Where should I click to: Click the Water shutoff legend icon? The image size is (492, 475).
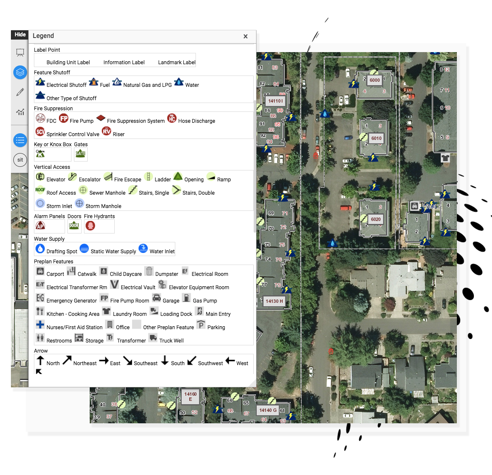click(179, 82)
